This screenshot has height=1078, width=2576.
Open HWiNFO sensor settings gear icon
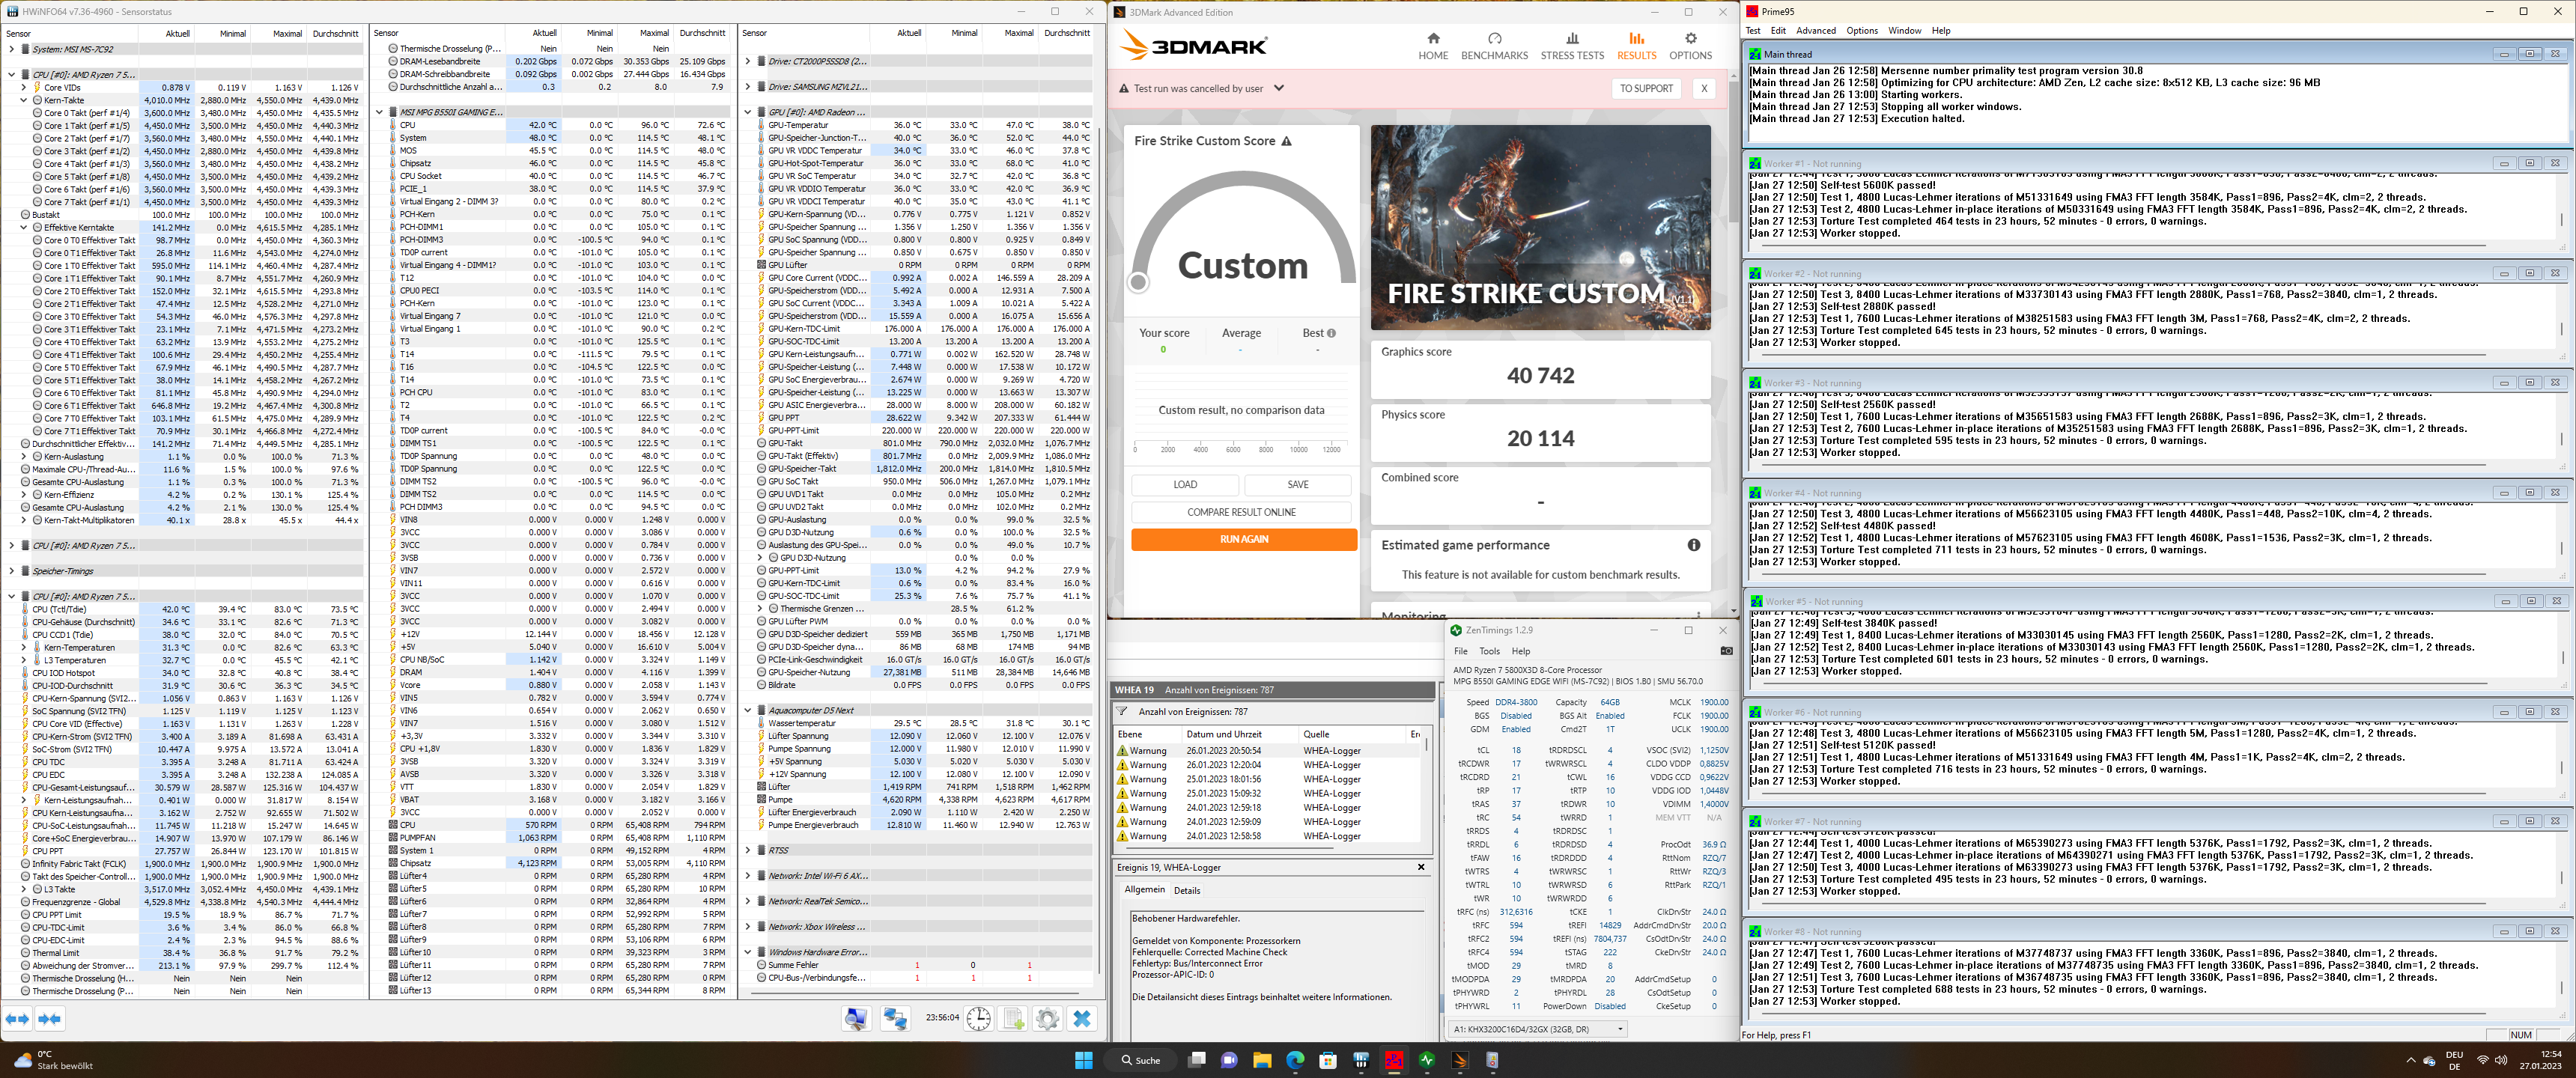(1047, 1019)
